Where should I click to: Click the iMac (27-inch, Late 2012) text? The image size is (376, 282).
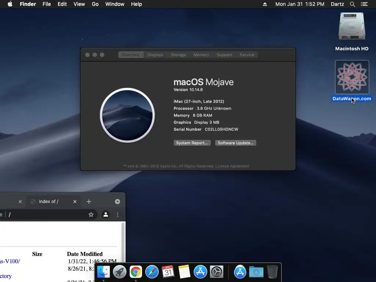click(199, 101)
